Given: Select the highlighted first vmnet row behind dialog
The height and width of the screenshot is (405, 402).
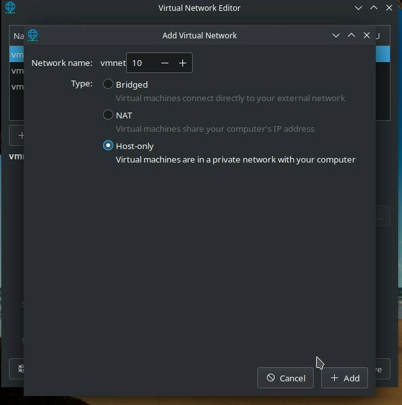Looking at the screenshot, I should pyautogui.click(x=17, y=55).
